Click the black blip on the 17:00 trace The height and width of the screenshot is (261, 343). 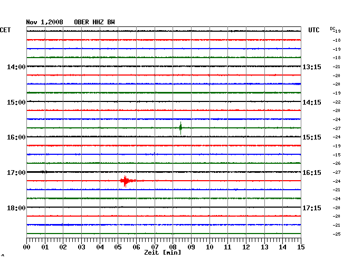(44, 172)
